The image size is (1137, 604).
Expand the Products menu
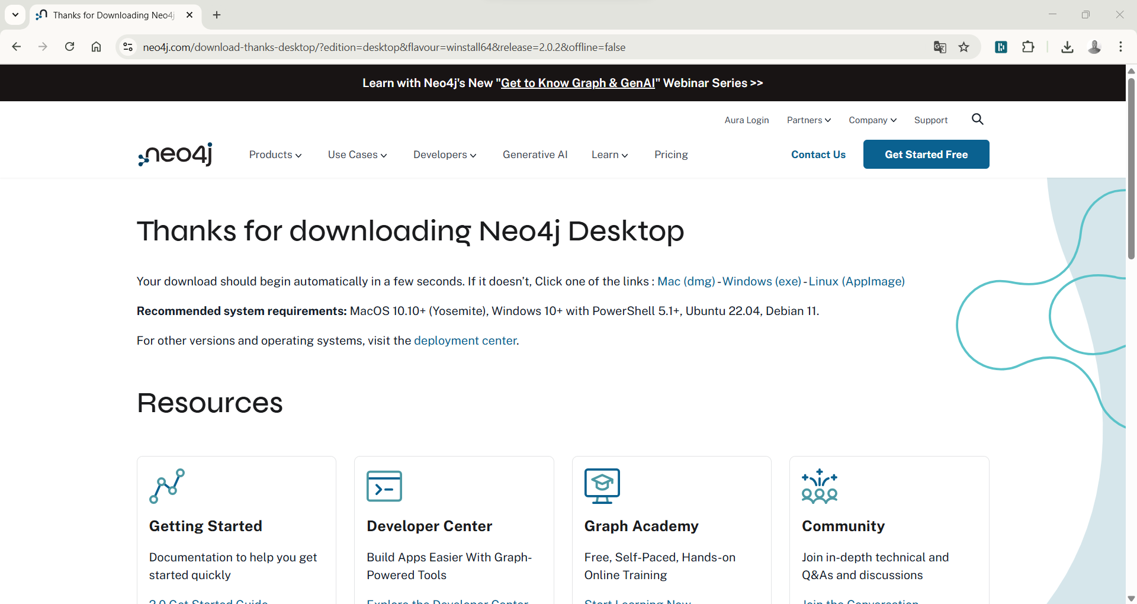275,155
